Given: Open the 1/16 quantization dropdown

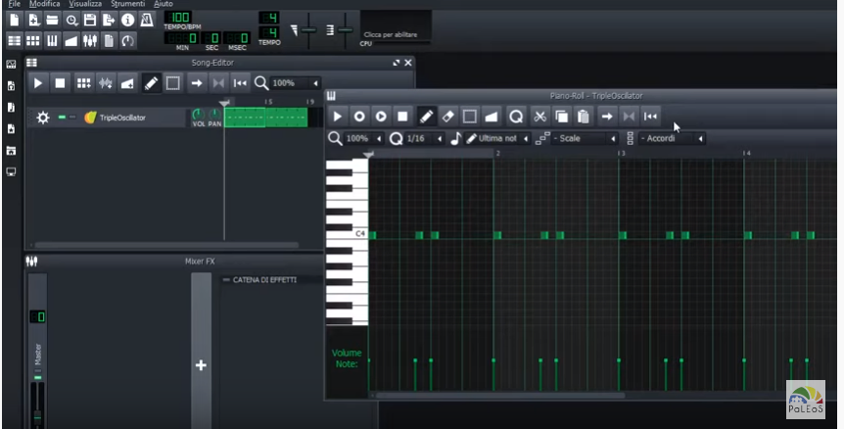Looking at the screenshot, I should click(422, 139).
